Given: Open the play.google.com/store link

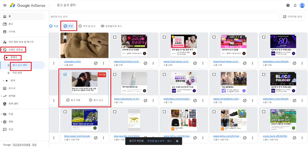Looking at the screenshot, I should 127,136.
